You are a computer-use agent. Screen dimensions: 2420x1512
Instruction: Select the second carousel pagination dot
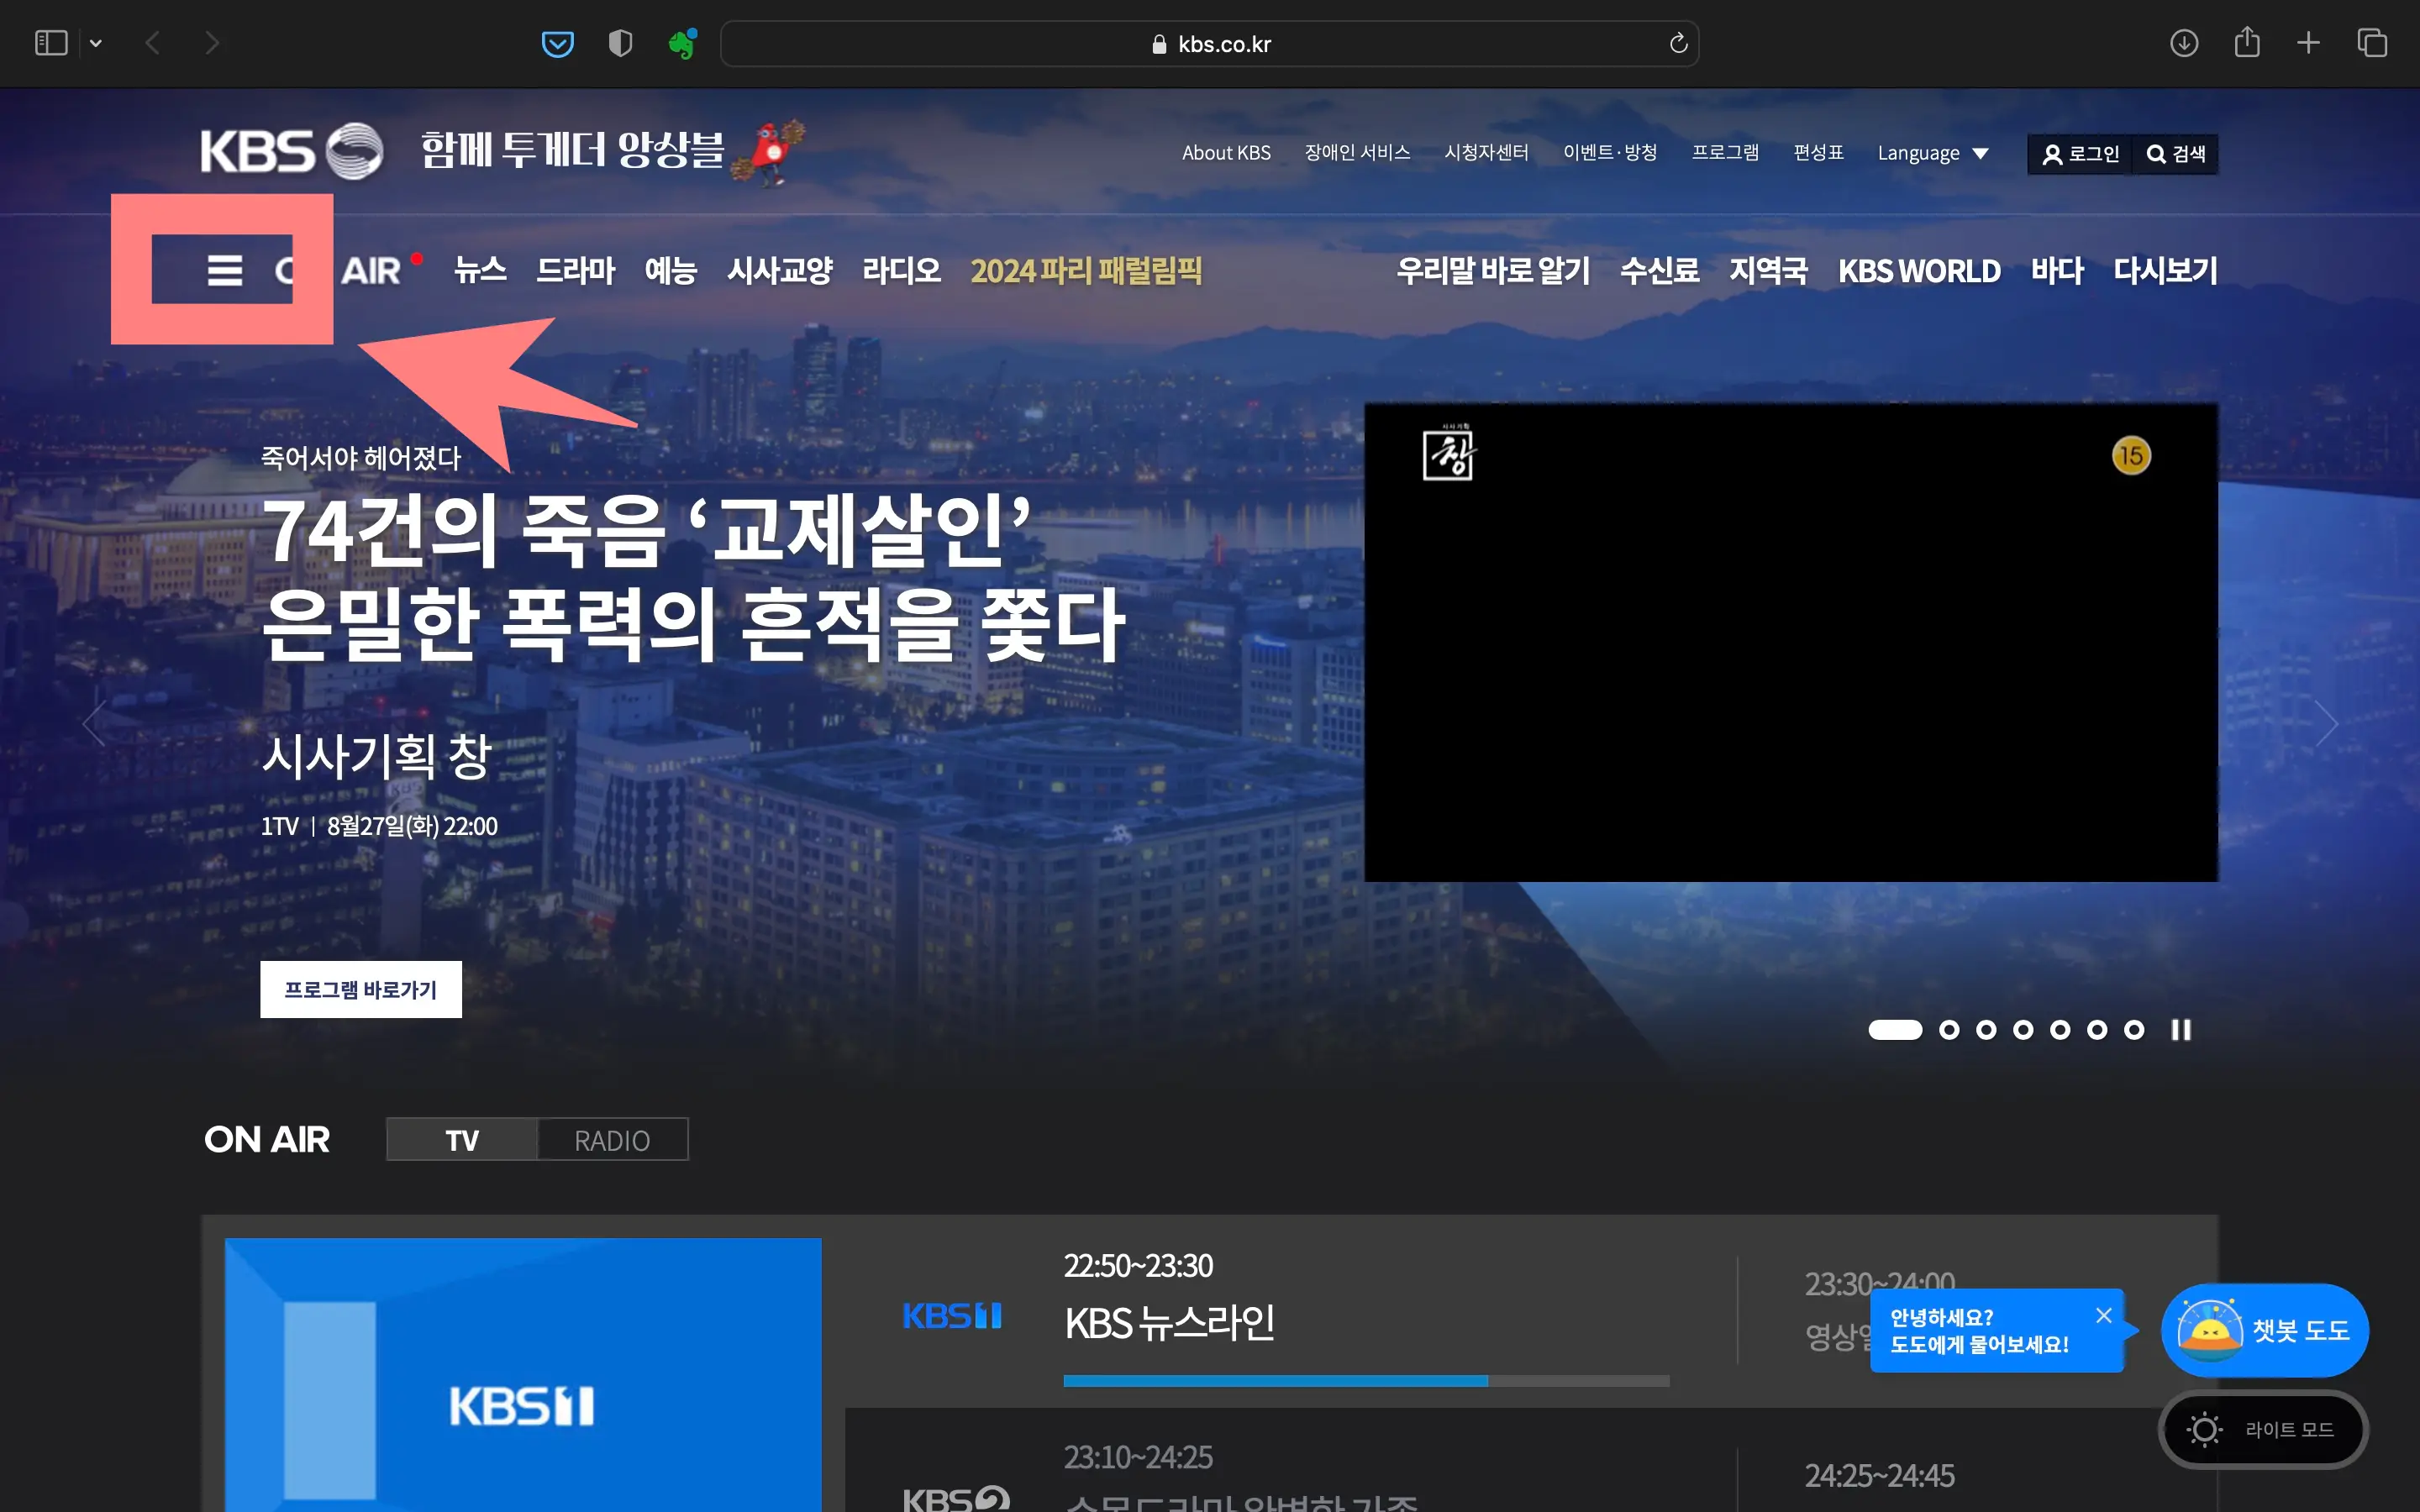point(1950,1029)
